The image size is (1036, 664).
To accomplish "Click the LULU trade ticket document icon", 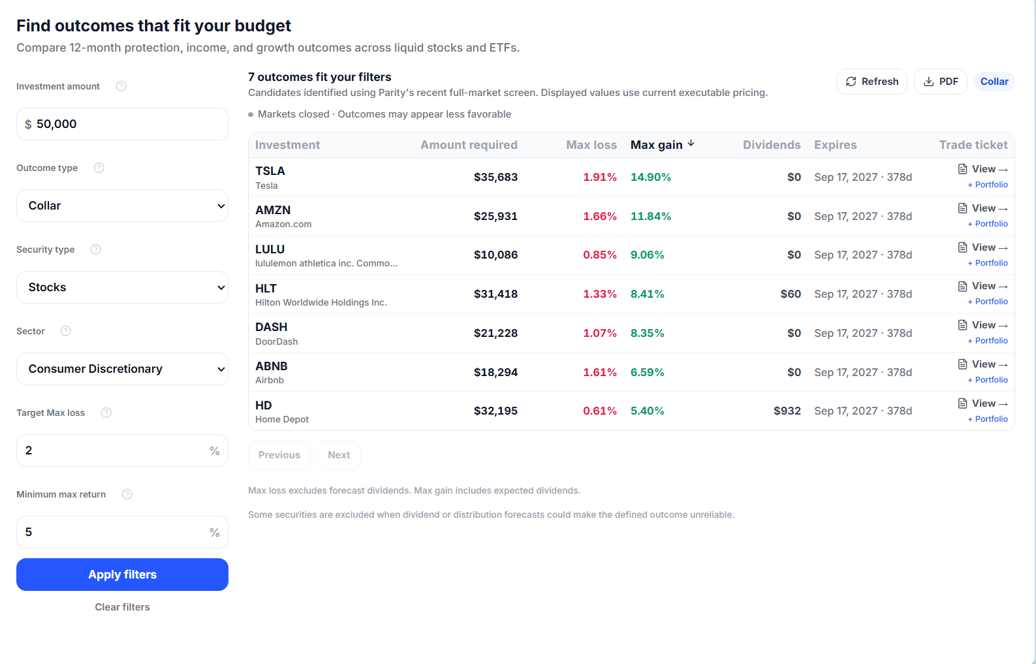I will [x=962, y=247].
